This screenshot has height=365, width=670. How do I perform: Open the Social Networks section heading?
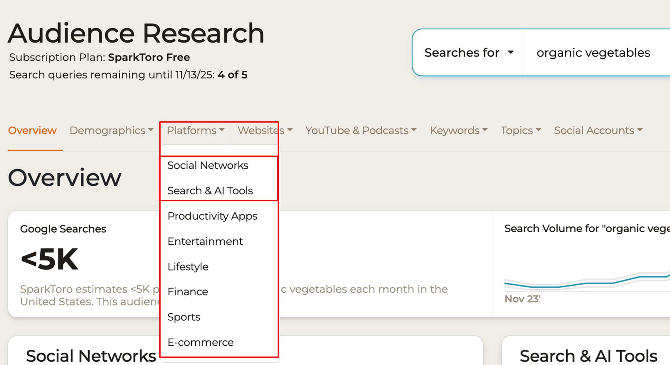pos(91,355)
